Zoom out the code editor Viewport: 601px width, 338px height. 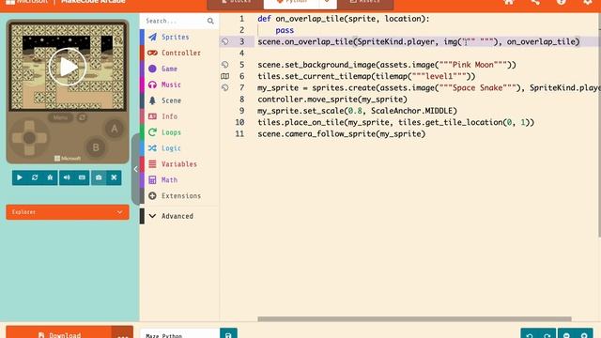(x=566, y=333)
